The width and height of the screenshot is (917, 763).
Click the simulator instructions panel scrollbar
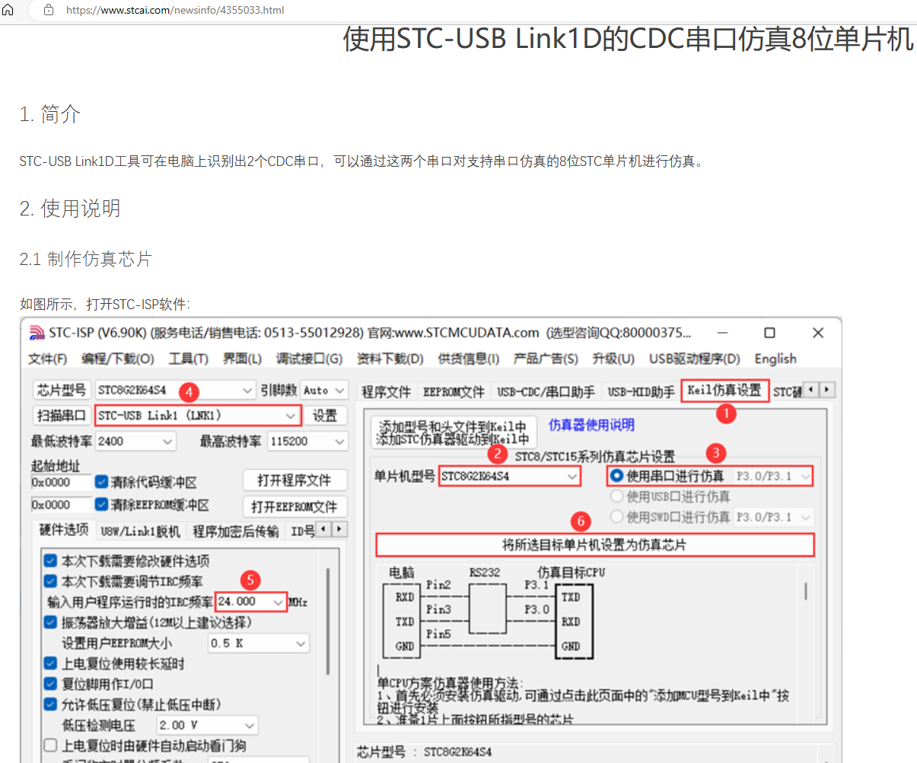click(x=806, y=591)
